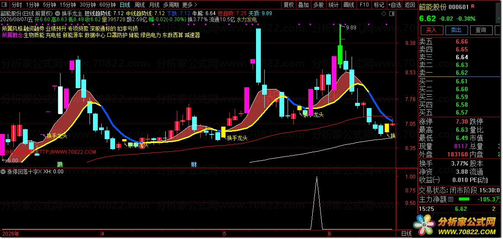Switch to 1分钟 timeframe
The width and height of the screenshot is (503, 239).
32,5
